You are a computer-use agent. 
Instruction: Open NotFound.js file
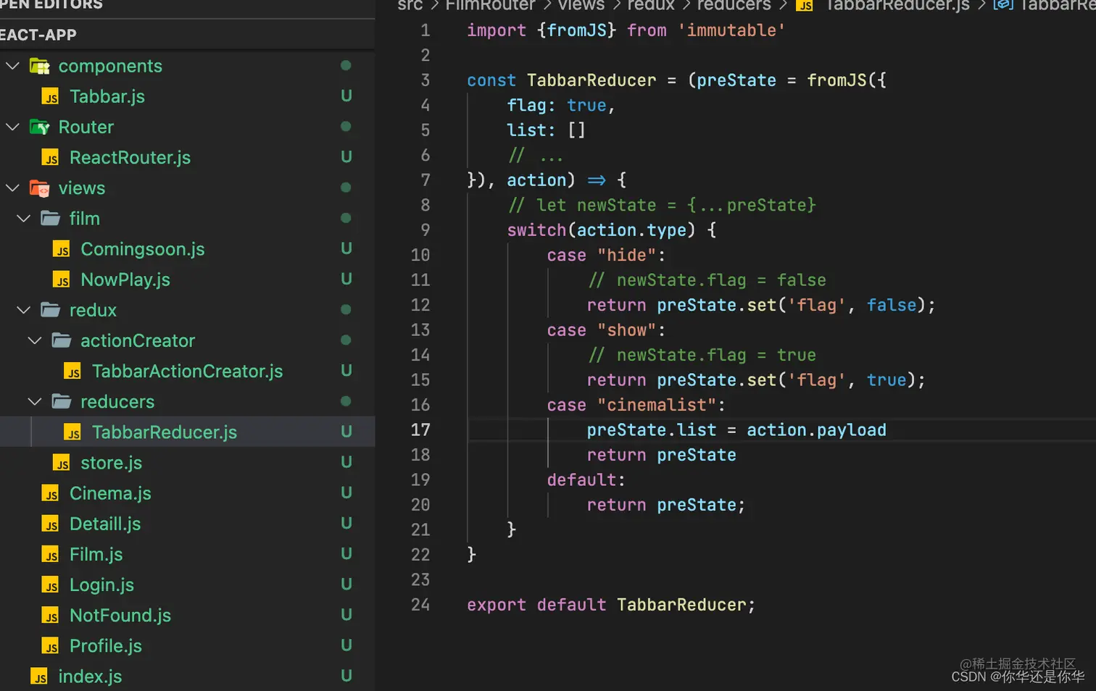120,615
